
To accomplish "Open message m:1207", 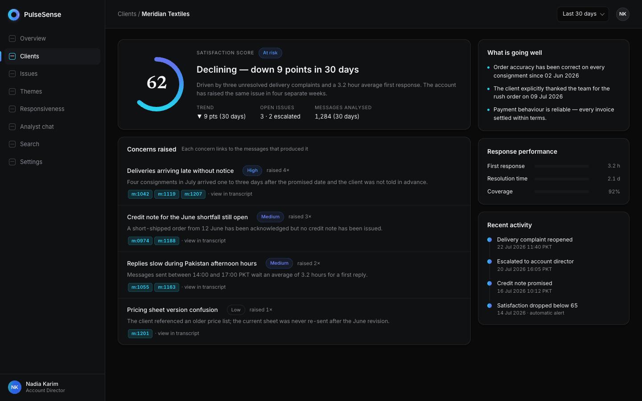I will (x=193, y=194).
